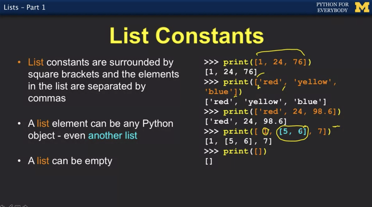Click the cyan 'another list' phrase
This screenshot has height=207, width=372.
click(113, 136)
